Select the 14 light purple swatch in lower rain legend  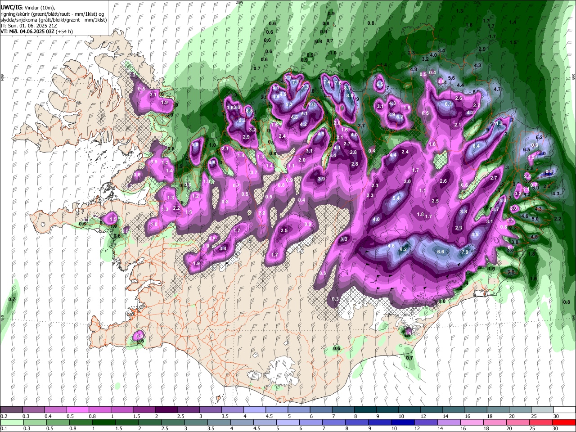click(x=449, y=422)
